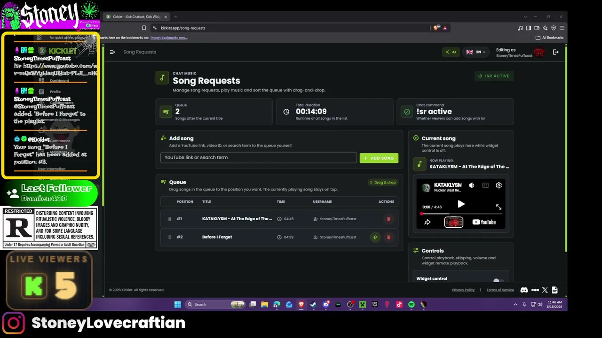Open the tab search chevron dropdown
This screenshot has height=338, width=602.
coord(525,17)
